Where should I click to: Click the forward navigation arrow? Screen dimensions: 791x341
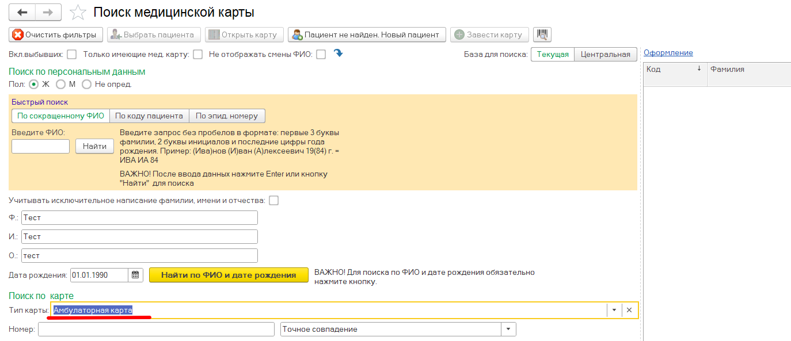click(48, 12)
